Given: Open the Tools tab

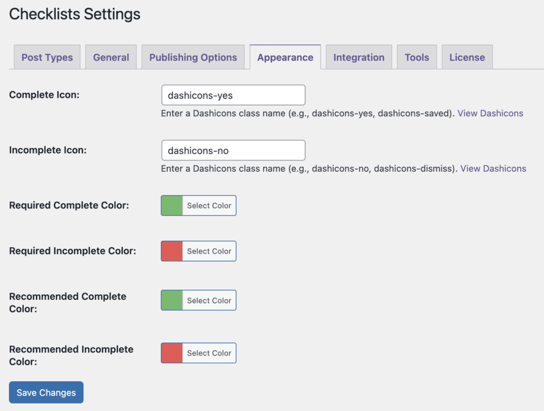Looking at the screenshot, I should pyautogui.click(x=416, y=57).
